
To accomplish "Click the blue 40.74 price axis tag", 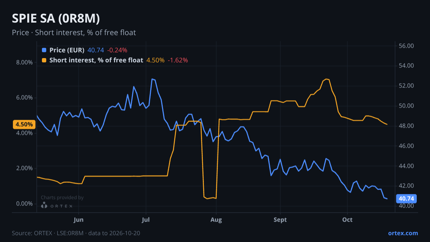I will point(406,198).
